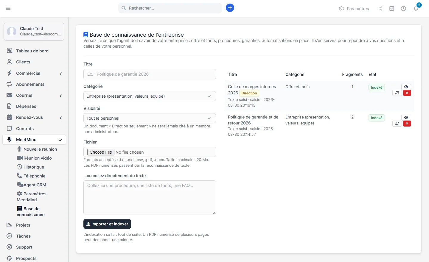Open Agent CRM
This screenshot has height=262, width=429.
(32, 185)
